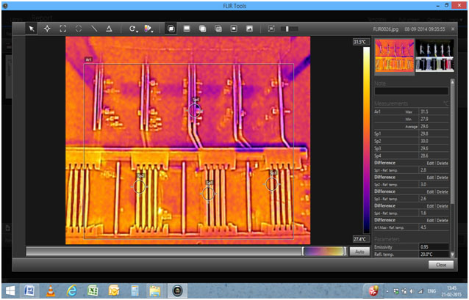Click the vertical temperature color scale bar
Viewport: 469px width, 300px height.
pos(366,140)
